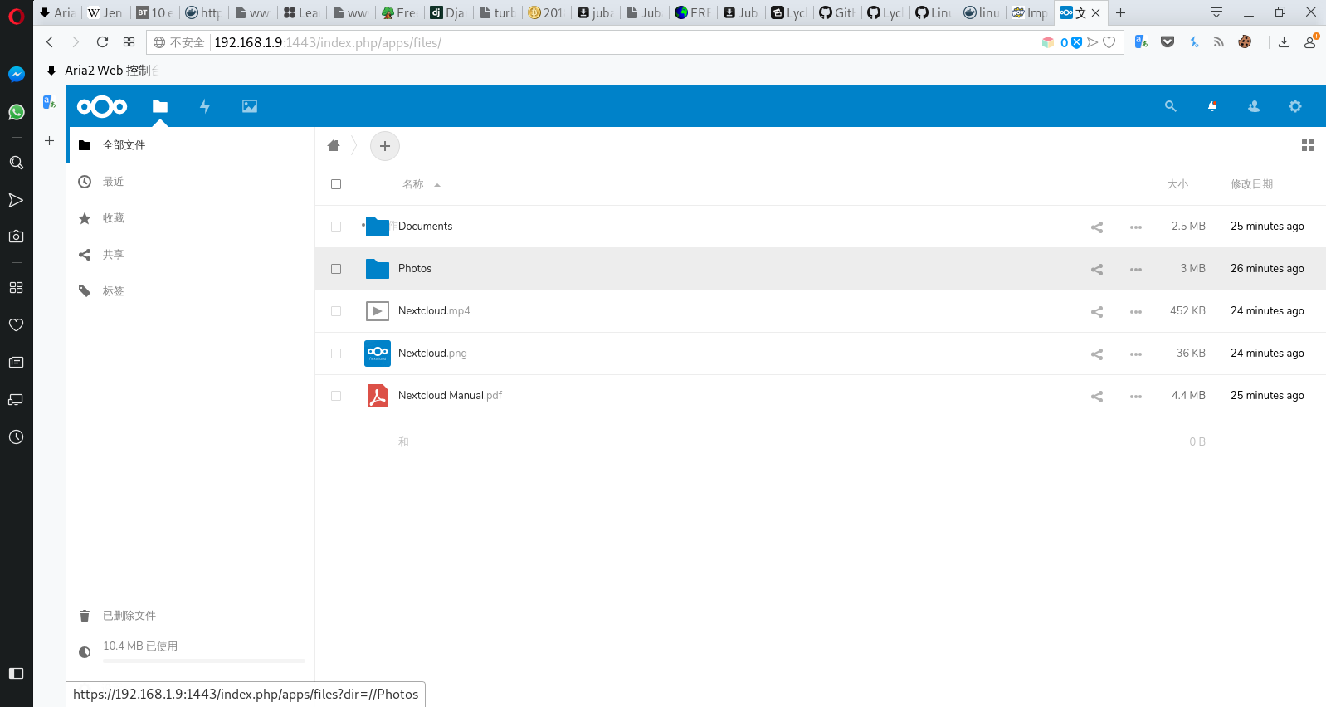Show Tags in sidebar
The height and width of the screenshot is (707, 1326).
tap(190, 291)
